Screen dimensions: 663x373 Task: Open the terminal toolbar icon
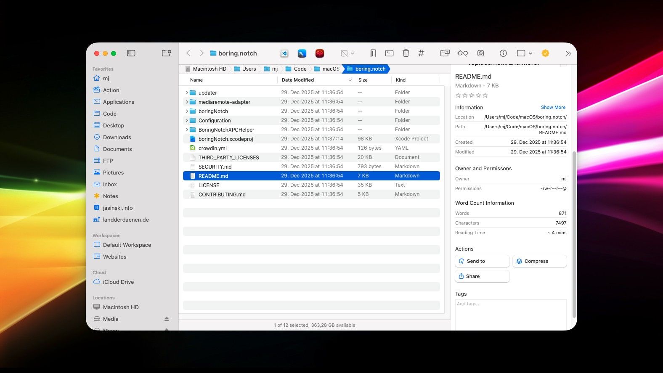[390, 53]
